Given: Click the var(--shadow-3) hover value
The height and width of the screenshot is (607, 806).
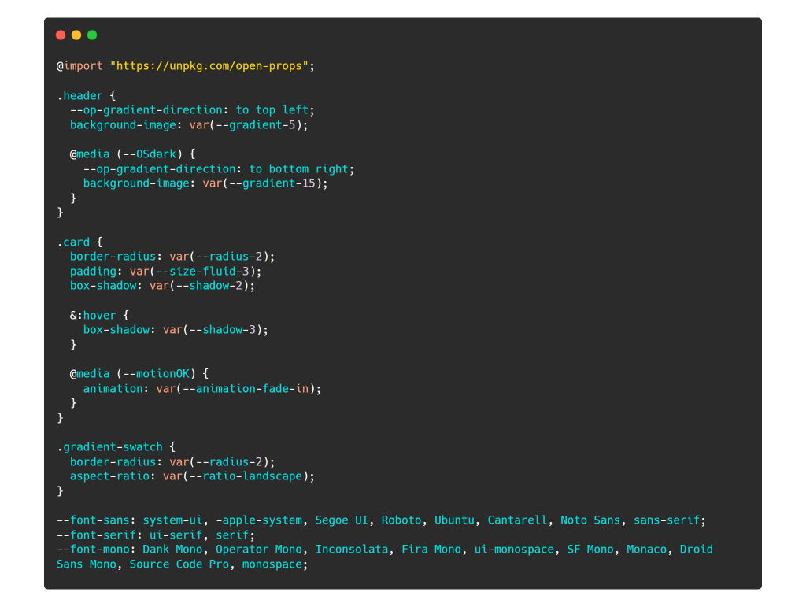Looking at the screenshot, I should click(215, 330).
